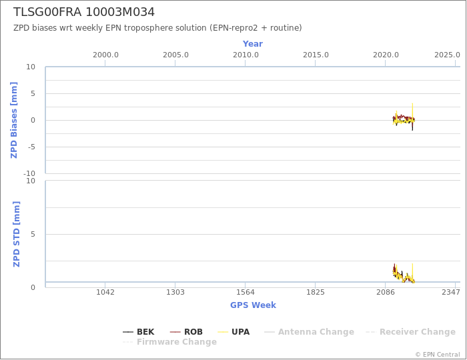This screenshot has height=360, width=467.
Task: Toggle the BEK series in the legend
Action: [x=139, y=332]
